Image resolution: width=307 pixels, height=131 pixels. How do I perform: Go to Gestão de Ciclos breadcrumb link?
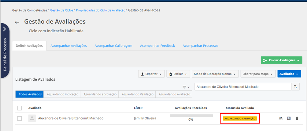61,10
